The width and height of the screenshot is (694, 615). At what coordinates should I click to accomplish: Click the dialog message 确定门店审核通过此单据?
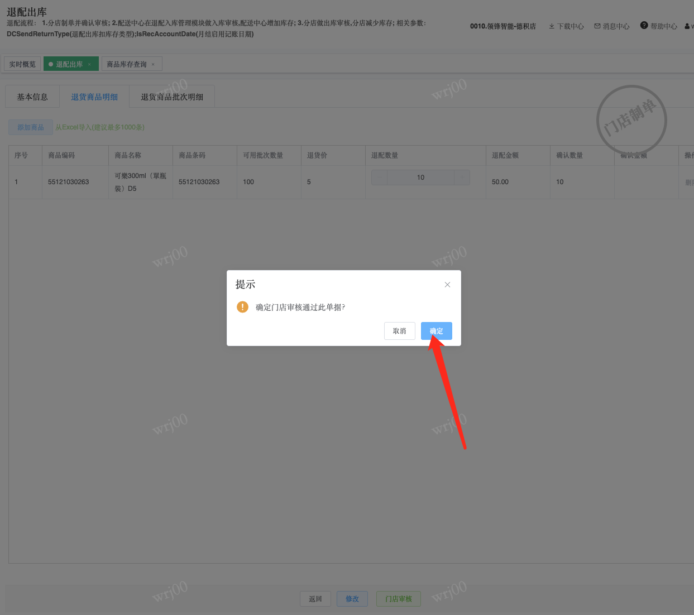[x=300, y=307]
